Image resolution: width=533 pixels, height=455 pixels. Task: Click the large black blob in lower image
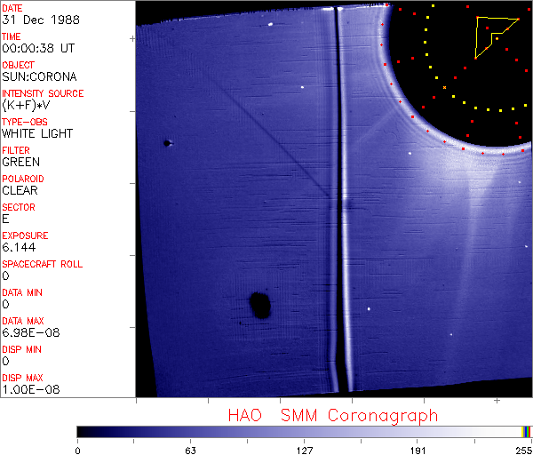pos(260,305)
